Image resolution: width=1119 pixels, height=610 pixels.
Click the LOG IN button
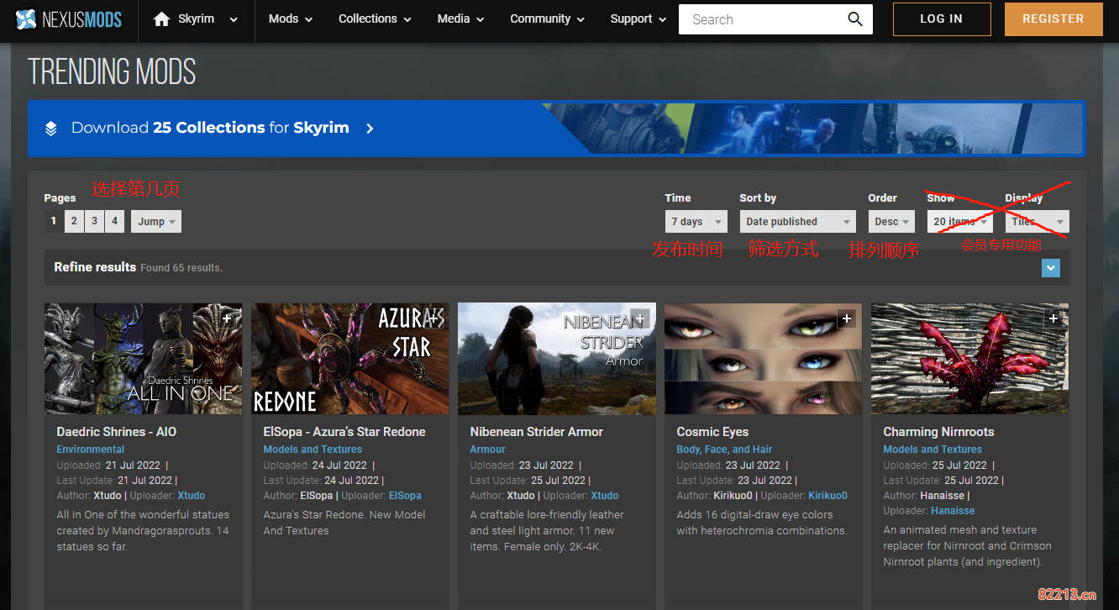click(x=942, y=18)
